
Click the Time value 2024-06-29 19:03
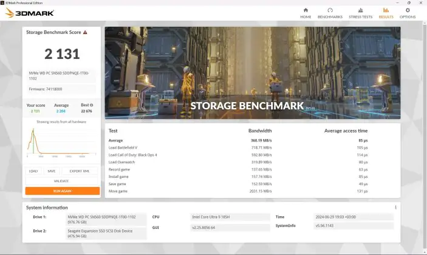point(354,217)
